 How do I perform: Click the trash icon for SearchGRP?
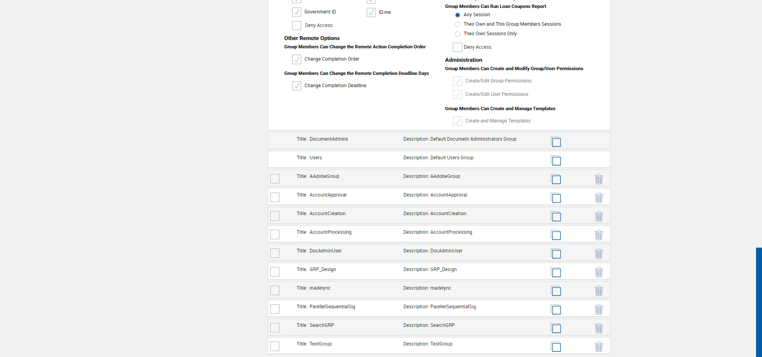(599, 328)
